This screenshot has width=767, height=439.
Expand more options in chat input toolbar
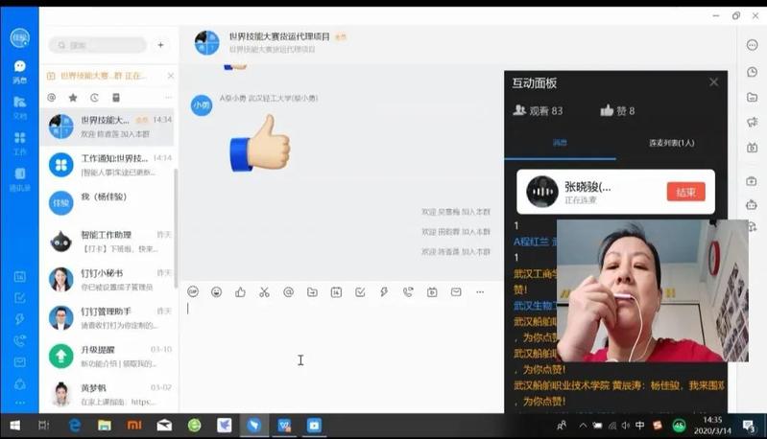coord(480,291)
